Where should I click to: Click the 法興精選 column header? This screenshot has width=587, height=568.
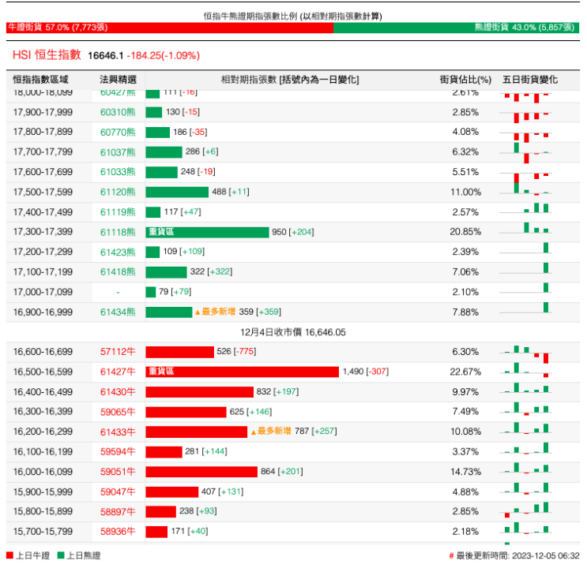tap(118, 80)
